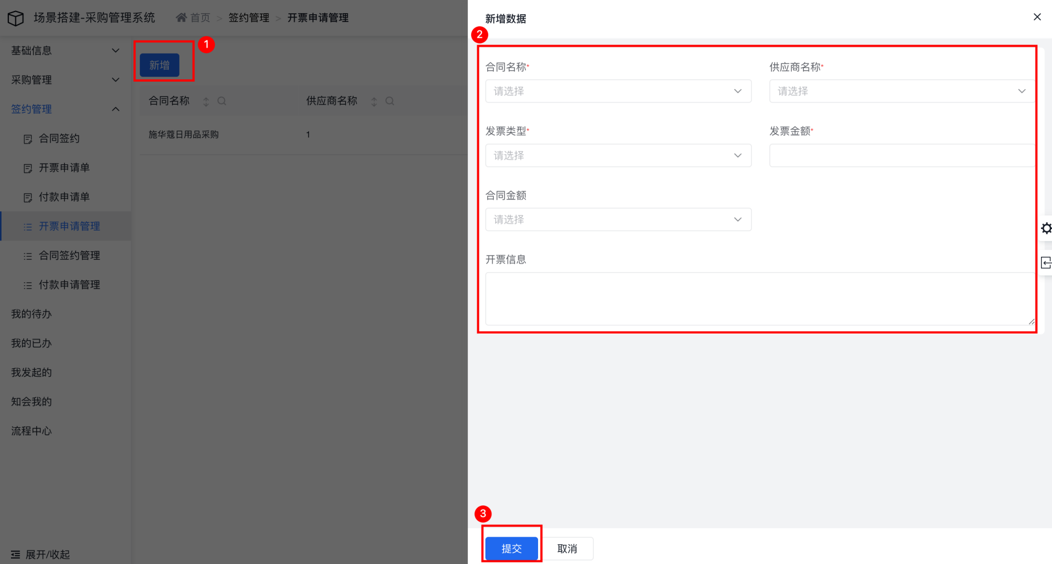Viewport: 1052px width, 564px height.
Task: Go to 我的待办 in sidebar
Action: coord(31,314)
